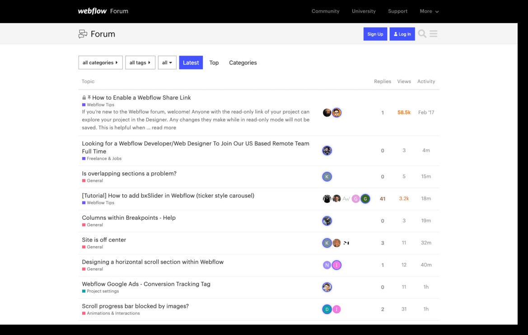The height and width of the screenshot is (335, 528).
Task: Click the webflow logo
Action: click(92, 11)
